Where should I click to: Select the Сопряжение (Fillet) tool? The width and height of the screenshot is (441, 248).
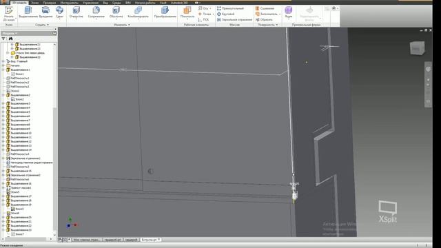[96, 12]
